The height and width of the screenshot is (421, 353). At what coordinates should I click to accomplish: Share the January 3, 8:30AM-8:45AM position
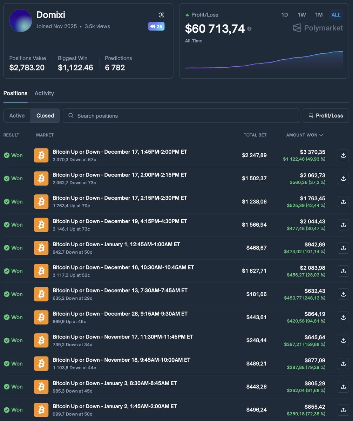click(343, 387)
